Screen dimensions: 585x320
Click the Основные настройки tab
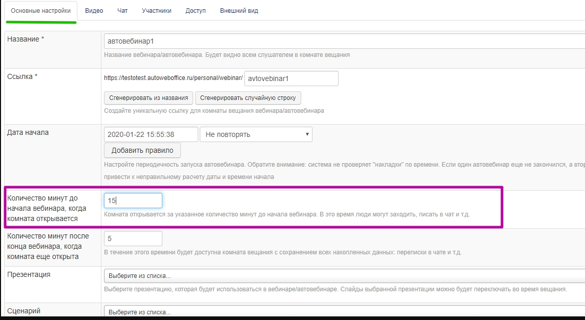point(41,11)
